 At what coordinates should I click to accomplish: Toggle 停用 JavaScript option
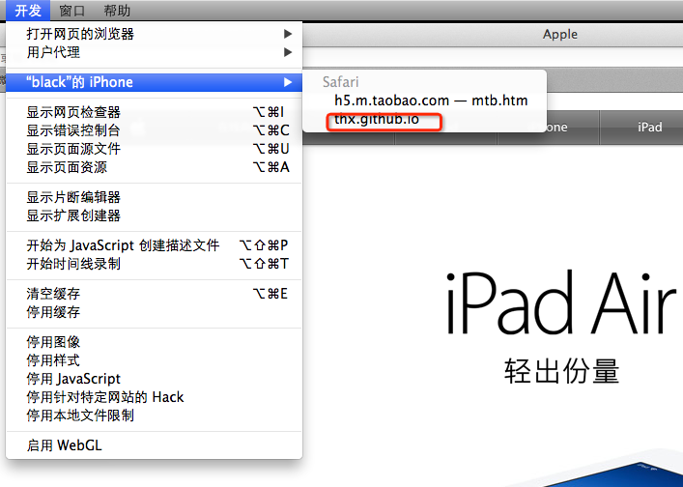pyautogui.click(x=154, y=379)
